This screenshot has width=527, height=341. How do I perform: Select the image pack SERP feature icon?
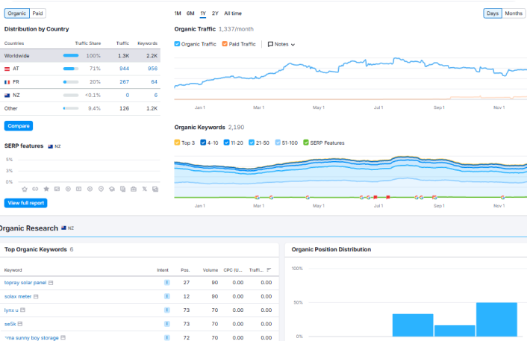57,189
